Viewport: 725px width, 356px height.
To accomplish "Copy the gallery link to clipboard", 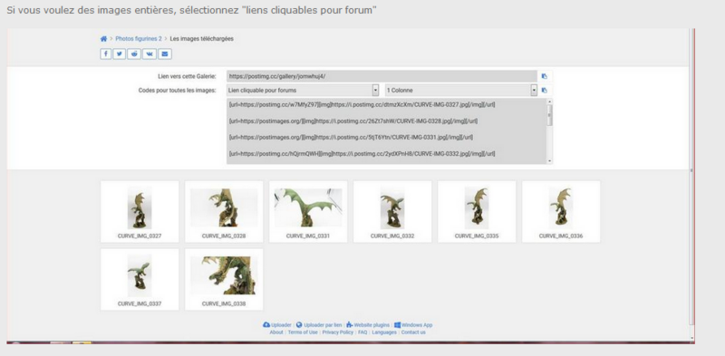I will (545, 76).
